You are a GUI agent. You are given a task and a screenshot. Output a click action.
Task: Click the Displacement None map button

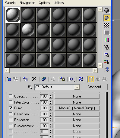77,126
